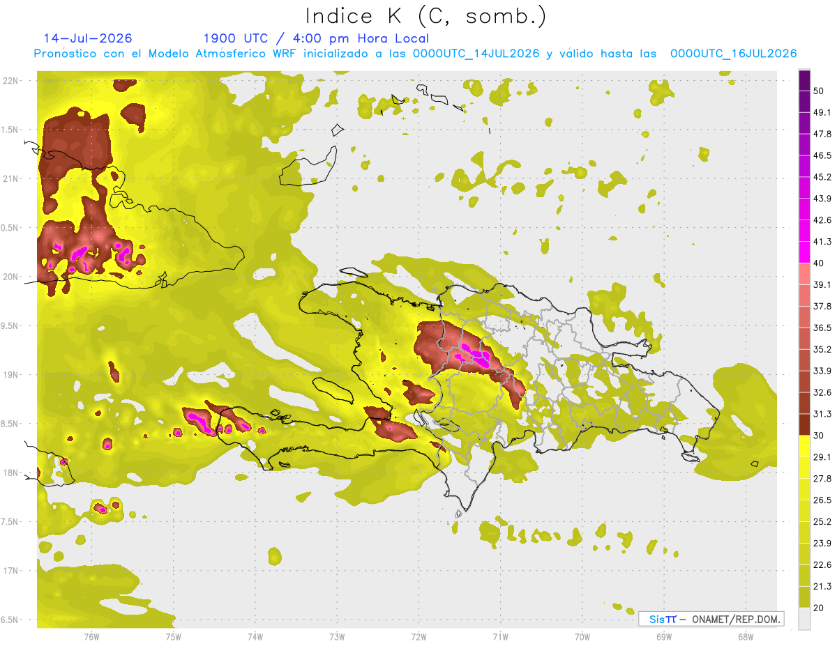Click the latitude label '18N'

click(x=10, y=473)
